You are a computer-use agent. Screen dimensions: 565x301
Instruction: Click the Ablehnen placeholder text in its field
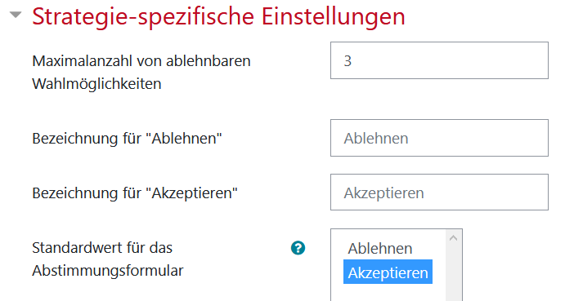tap(376, 139)
